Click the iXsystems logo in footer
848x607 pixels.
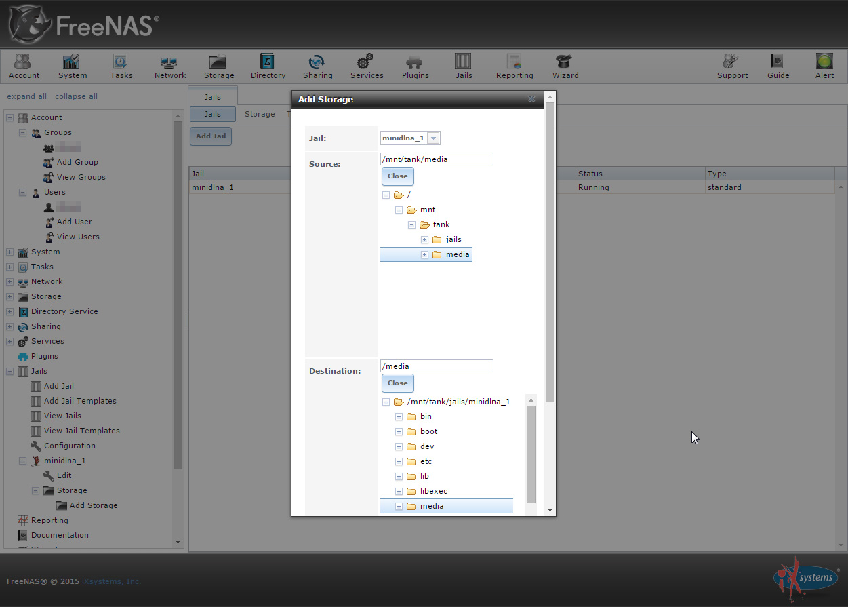click(805, 577)
